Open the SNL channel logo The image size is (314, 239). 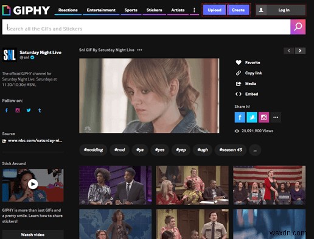(10, 55)
